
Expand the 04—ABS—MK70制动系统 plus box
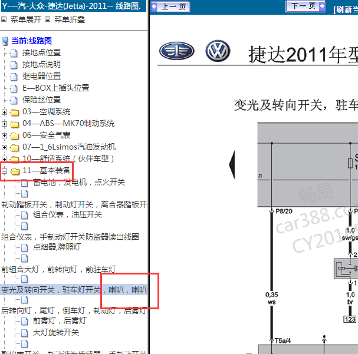(4, 124)
